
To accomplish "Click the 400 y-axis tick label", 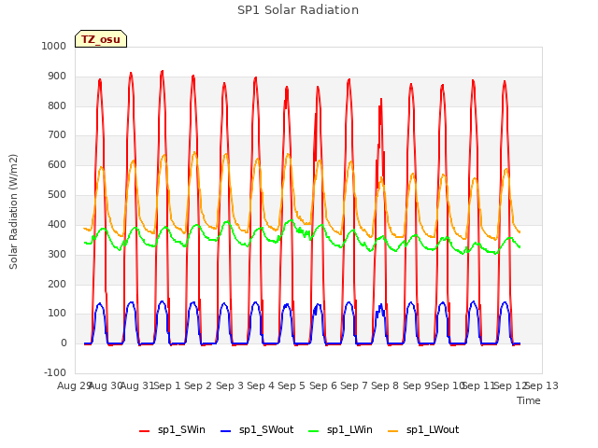I will pos(57,224).
